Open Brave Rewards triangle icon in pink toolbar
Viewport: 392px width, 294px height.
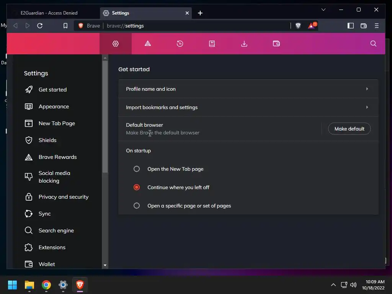pyautogui.click(x=148, y=44)
